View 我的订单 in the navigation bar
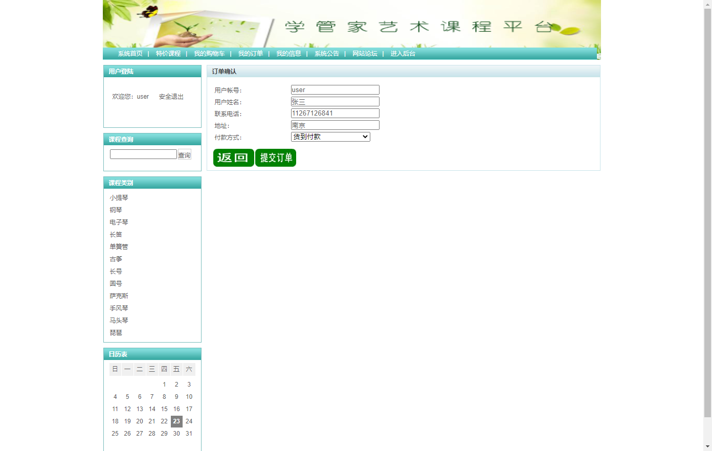 pos(251,54)
